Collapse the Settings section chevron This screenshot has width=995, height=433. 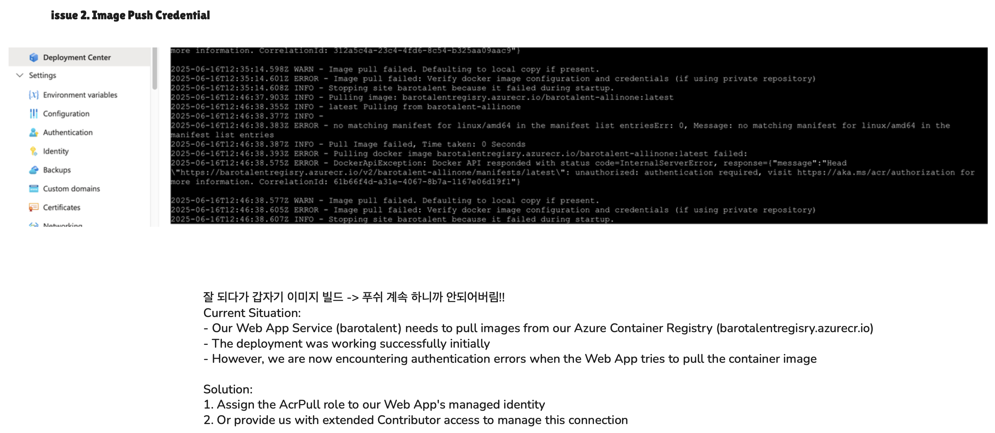click(x=20, y=75)
